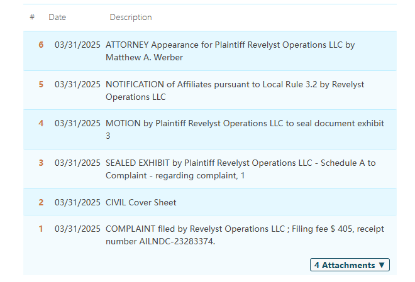Select the SEALED EXHIBIT Schedule A entry
Image resolution: width=415 pixels, height=282 pixels.
(240, 169)
